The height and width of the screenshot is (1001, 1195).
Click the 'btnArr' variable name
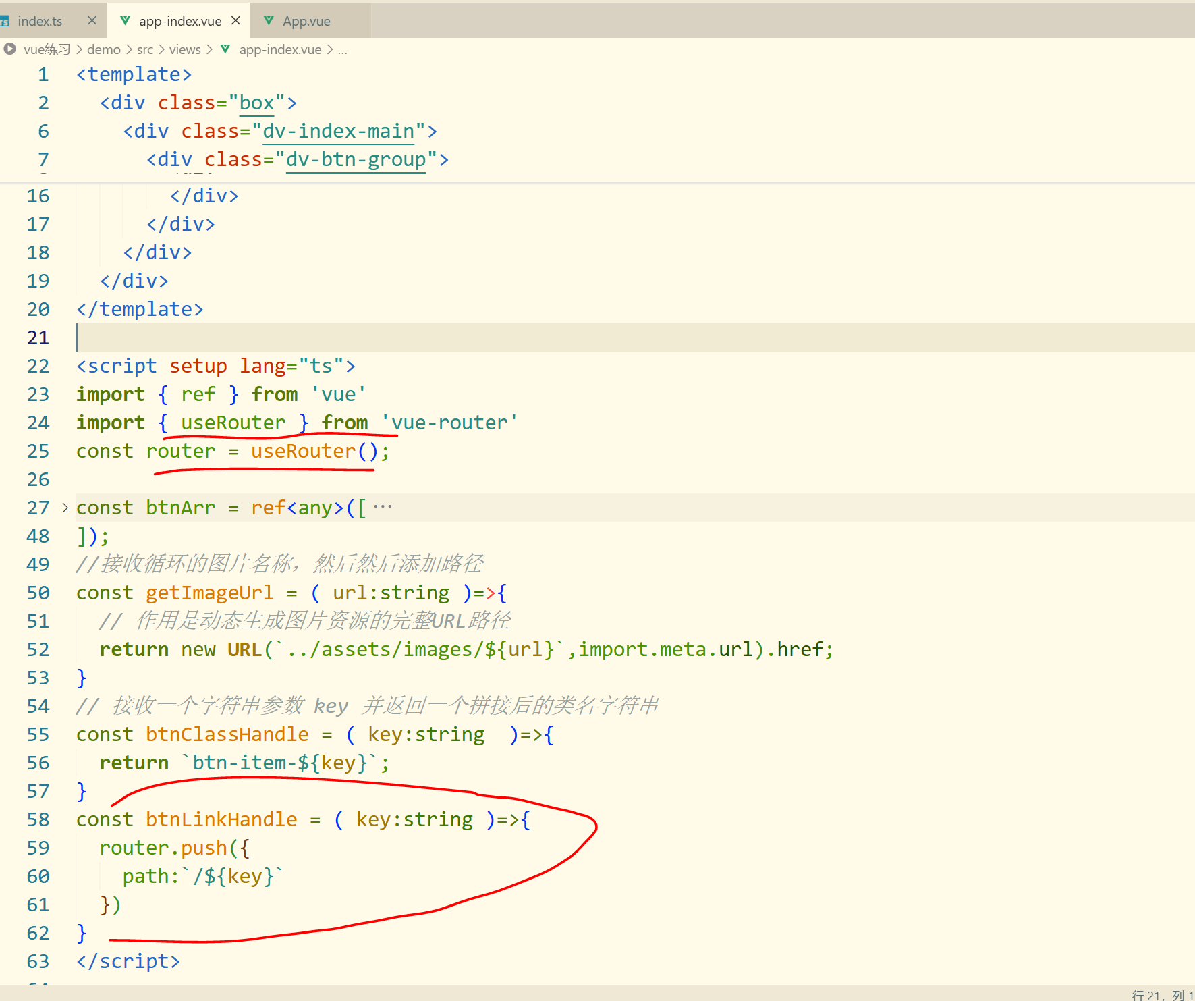coord(180,508)
